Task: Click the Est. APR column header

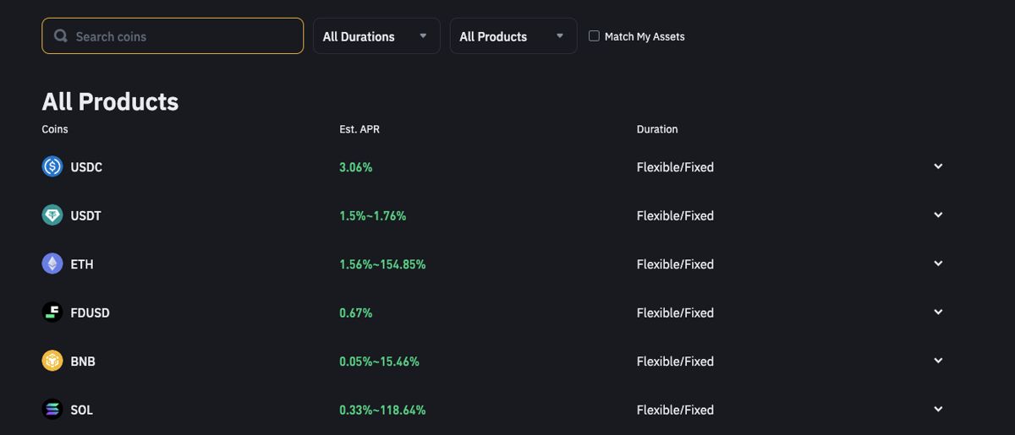Action: 359,129
